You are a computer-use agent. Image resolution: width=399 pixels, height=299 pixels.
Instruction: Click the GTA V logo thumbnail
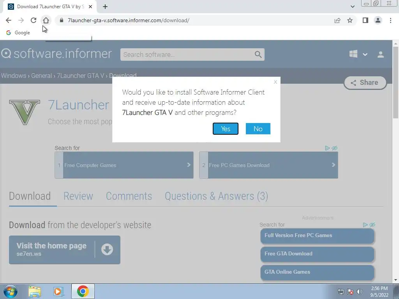coord(25,113)
